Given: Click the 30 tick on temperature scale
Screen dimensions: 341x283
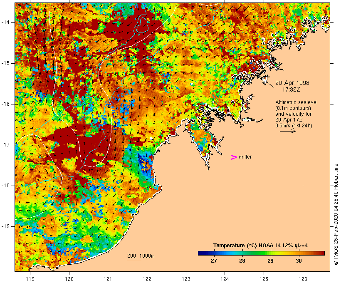Looking at the screenshot, I should click(299, 261).
